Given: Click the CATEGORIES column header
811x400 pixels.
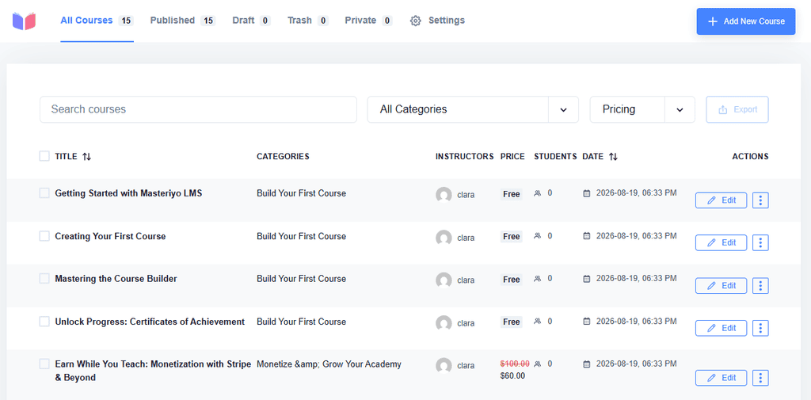Looking at the screenshot, I should coord(283,156).
